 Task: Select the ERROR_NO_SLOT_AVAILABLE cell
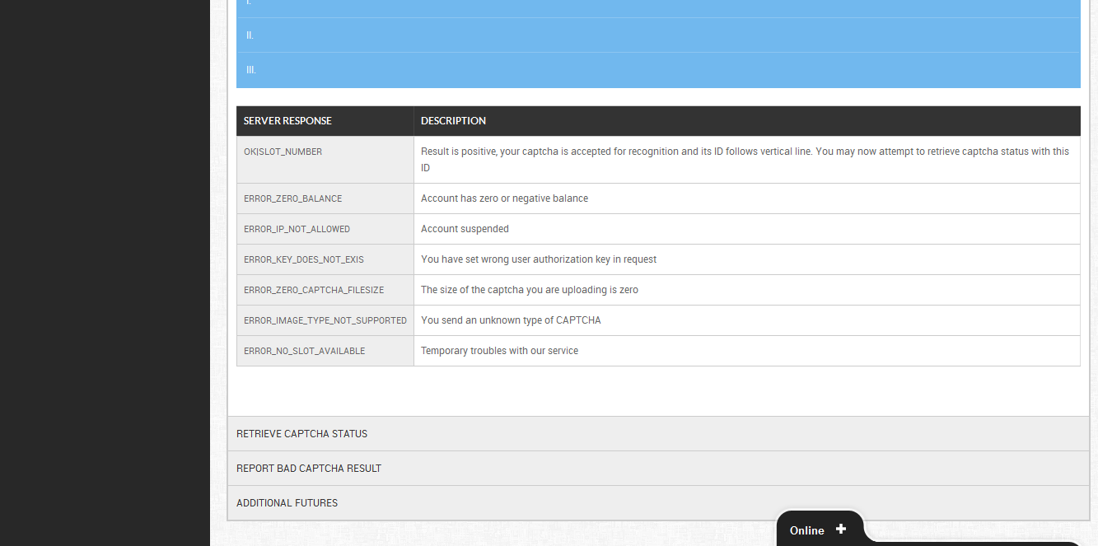pyautogui.click(x=325, y=351)
